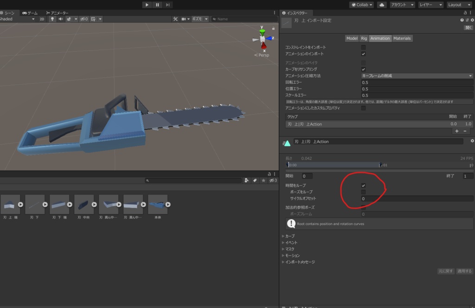Open the inspector preset selector icon
Screen dimensions: 475x308
(x=467, y=20)
